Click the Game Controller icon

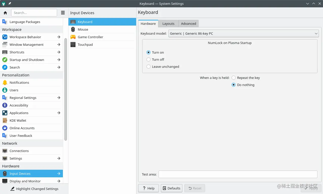click(x=73, y=37)
